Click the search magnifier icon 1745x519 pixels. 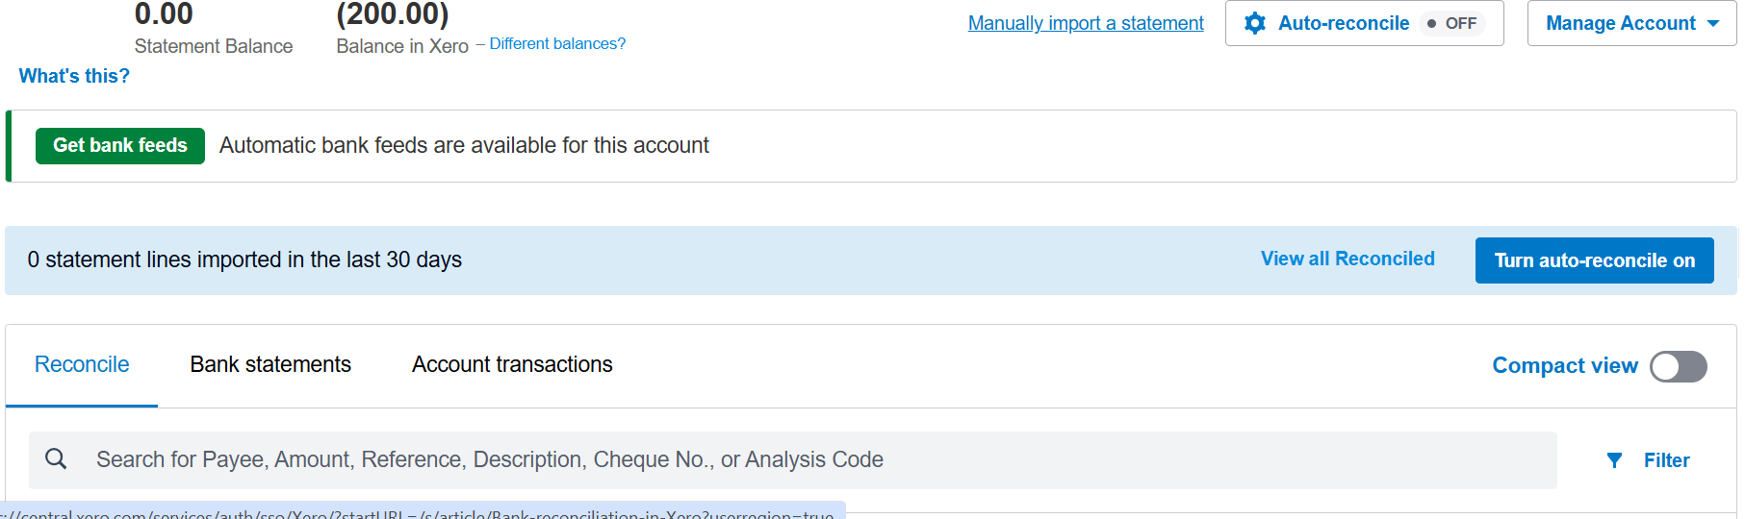point(57,459)
